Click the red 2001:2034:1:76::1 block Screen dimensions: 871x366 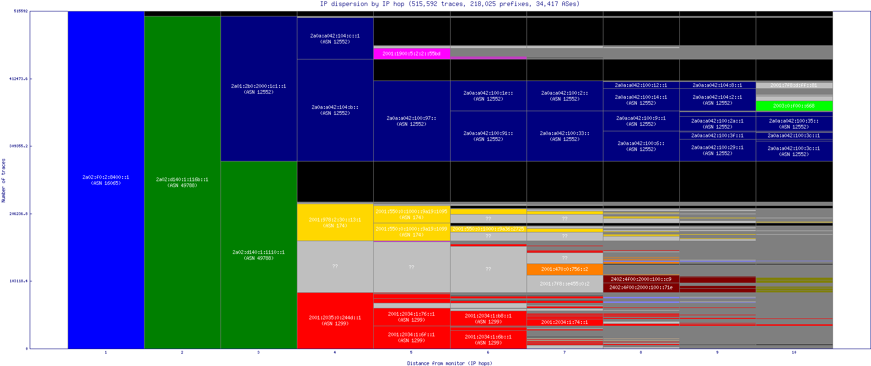pyautogui.click(x=412, y=317)
